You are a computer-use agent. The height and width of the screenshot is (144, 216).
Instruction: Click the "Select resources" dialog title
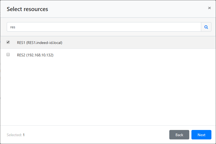click(27, 9)
